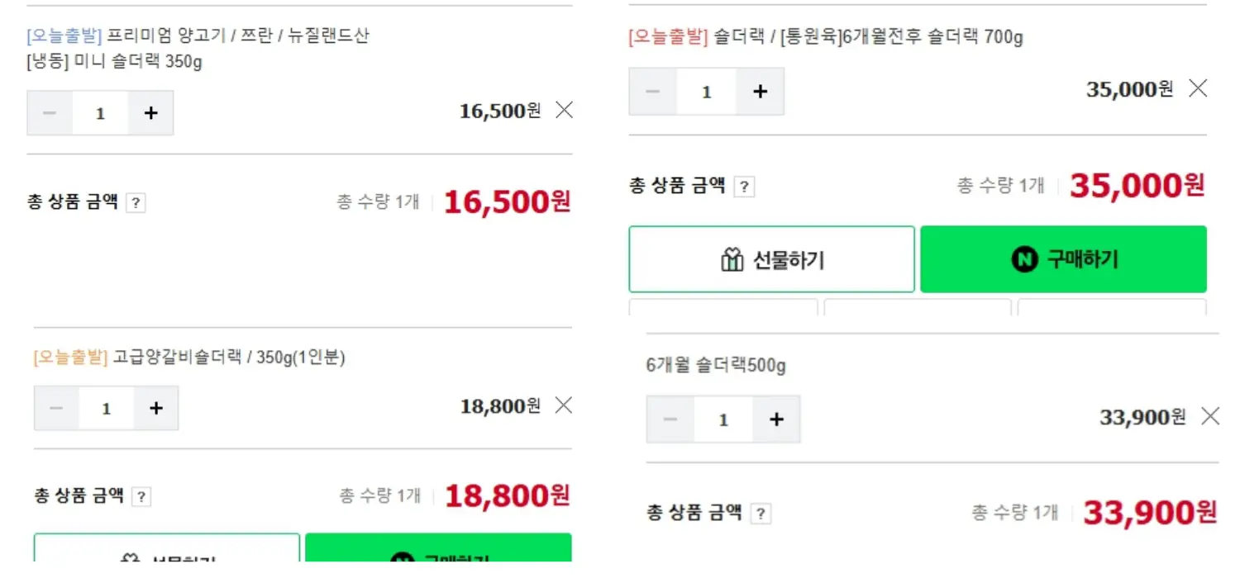
Task: Click quantity field for 6개월 숄더랙500g
Action: pyautogui.click(x=723, y=419)
